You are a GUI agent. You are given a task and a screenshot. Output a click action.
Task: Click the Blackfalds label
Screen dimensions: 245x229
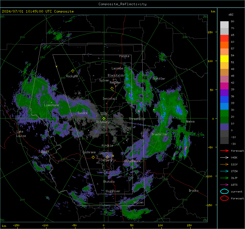[x=116, y=75]
